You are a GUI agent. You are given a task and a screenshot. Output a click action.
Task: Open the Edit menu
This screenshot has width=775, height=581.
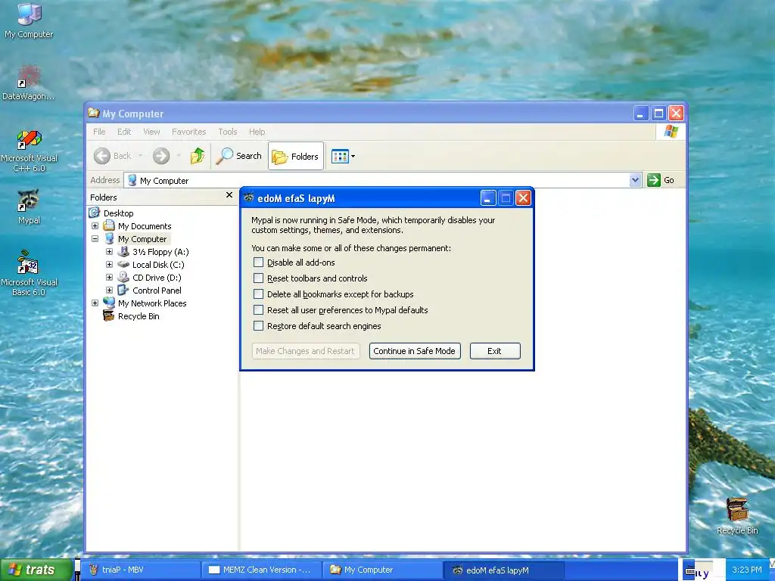click(x=124, y=132)
